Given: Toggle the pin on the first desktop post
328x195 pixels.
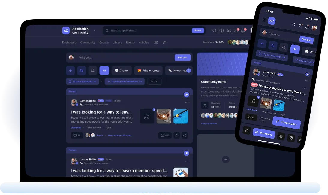Looking at the screenshot, I should [186, 95].
